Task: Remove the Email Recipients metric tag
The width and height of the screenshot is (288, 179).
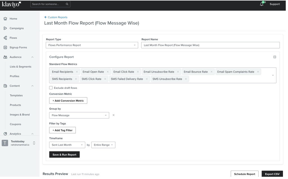Action: pos(77,72)
